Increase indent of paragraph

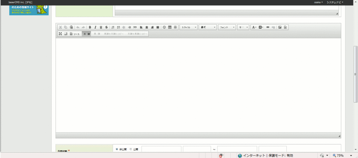point(129,27)
